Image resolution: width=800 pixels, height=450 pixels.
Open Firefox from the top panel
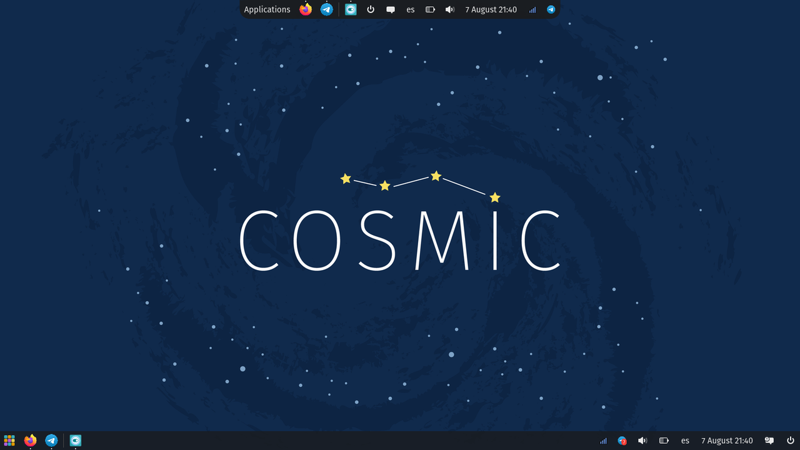(x=305, y=9)
